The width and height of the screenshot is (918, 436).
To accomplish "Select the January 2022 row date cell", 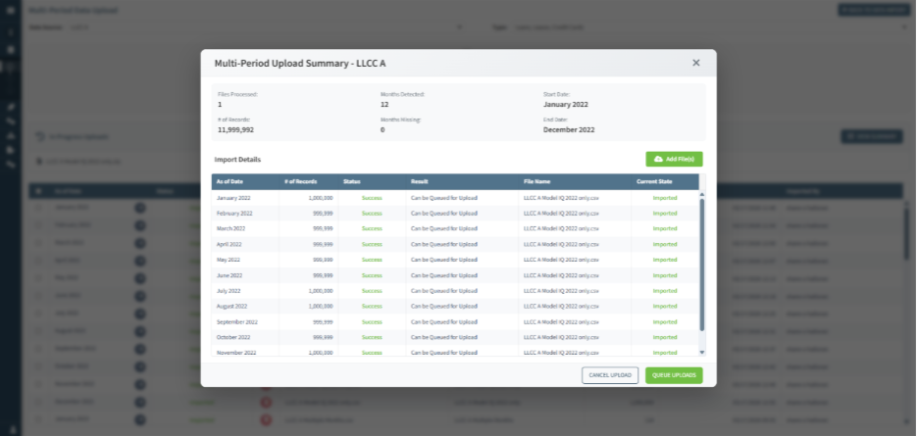I will (233, 198).
